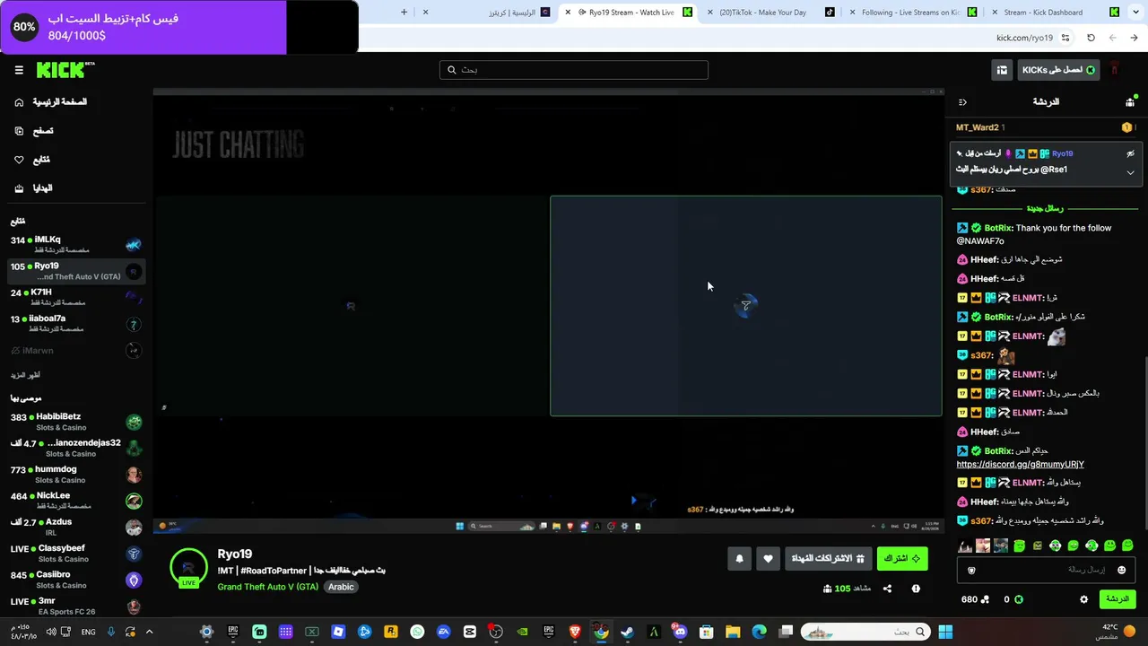The image size is (1148, 646).
Task: Open Rockstar Games Launcher in the taskbar
Action: [391, 632]
